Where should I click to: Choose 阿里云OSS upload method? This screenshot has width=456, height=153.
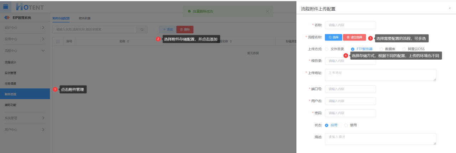pyautogui.click(x=413, y=49)
